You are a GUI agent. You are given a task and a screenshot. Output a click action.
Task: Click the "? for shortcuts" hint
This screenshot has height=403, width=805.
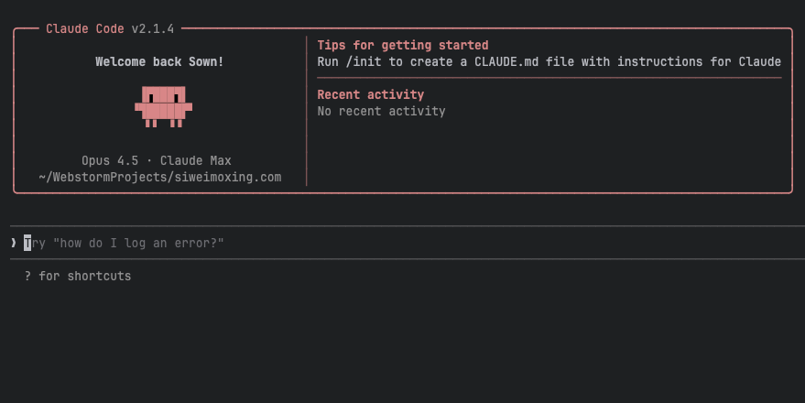[x=78, y=276]
